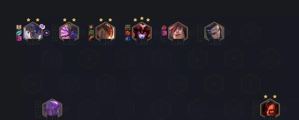The width and height of the screenshot is (299, 120).
Task: Decrease star level under the first dragon champion
Action: point(30,41)
